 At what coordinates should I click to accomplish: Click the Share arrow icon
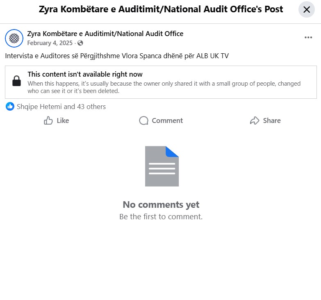[x=255, y=120]
